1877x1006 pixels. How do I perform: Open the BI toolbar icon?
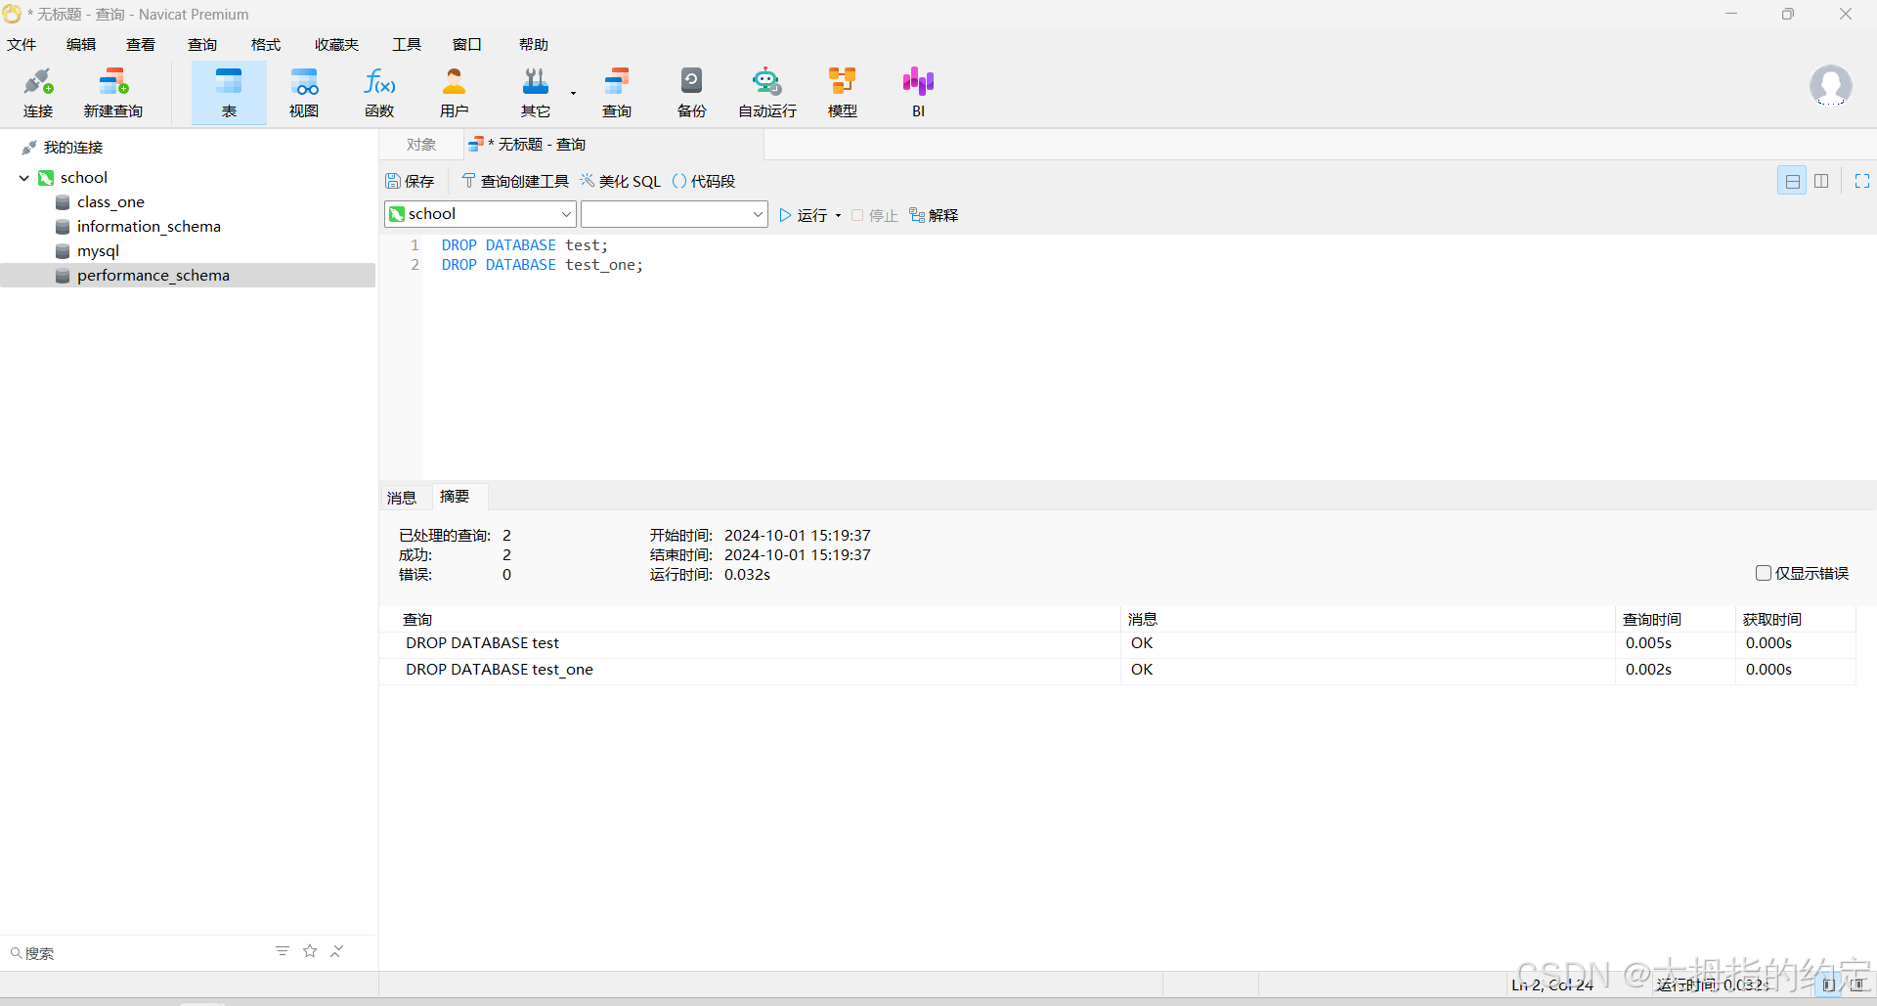[918, 93]
